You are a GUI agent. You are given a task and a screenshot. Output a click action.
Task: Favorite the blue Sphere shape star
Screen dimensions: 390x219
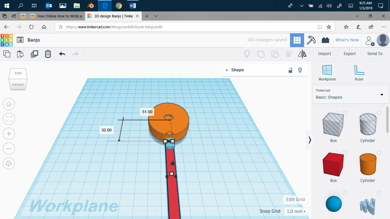(x=345, y=193)
